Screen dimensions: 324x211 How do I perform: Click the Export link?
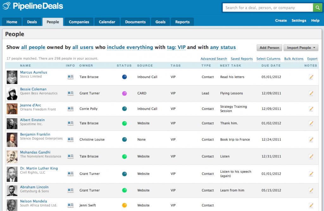pyautogui.click(x=312, y=59)
